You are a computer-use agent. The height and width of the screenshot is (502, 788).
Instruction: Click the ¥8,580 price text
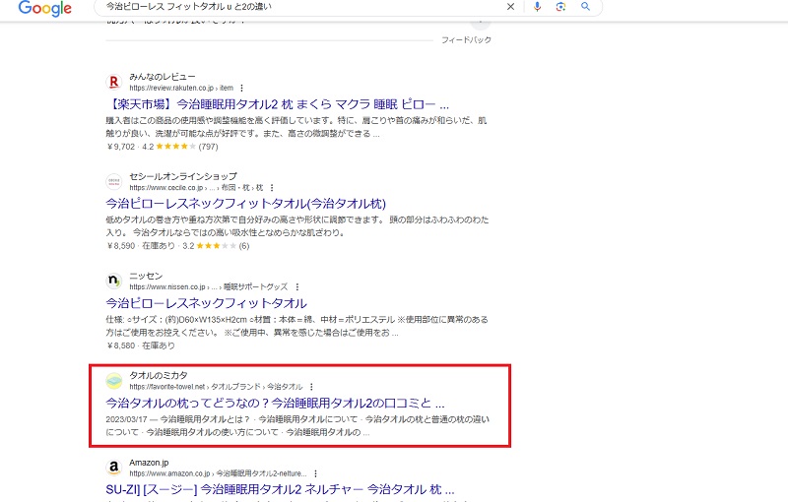pyautogui.click(x=121, y=345)
